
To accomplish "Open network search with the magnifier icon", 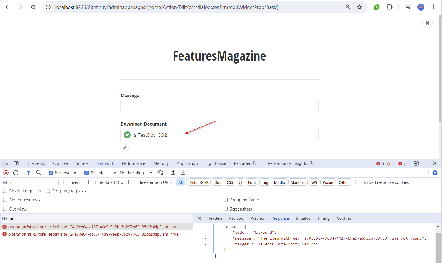I will (x=38, y=173).
